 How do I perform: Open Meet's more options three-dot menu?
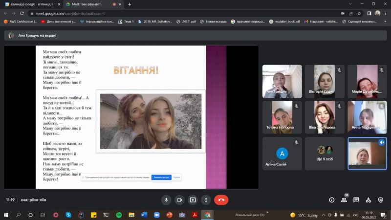pyautogui.click(x=206, y=200)
